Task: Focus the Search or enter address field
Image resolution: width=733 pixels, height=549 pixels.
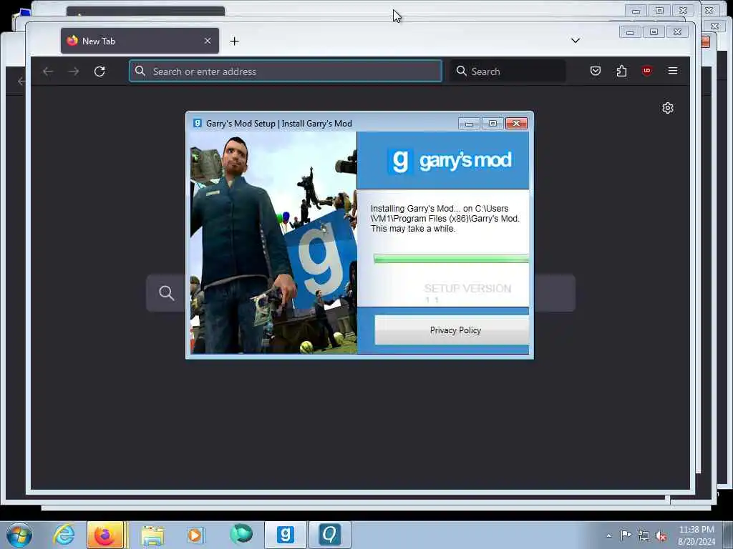Action: click(286, 71)
